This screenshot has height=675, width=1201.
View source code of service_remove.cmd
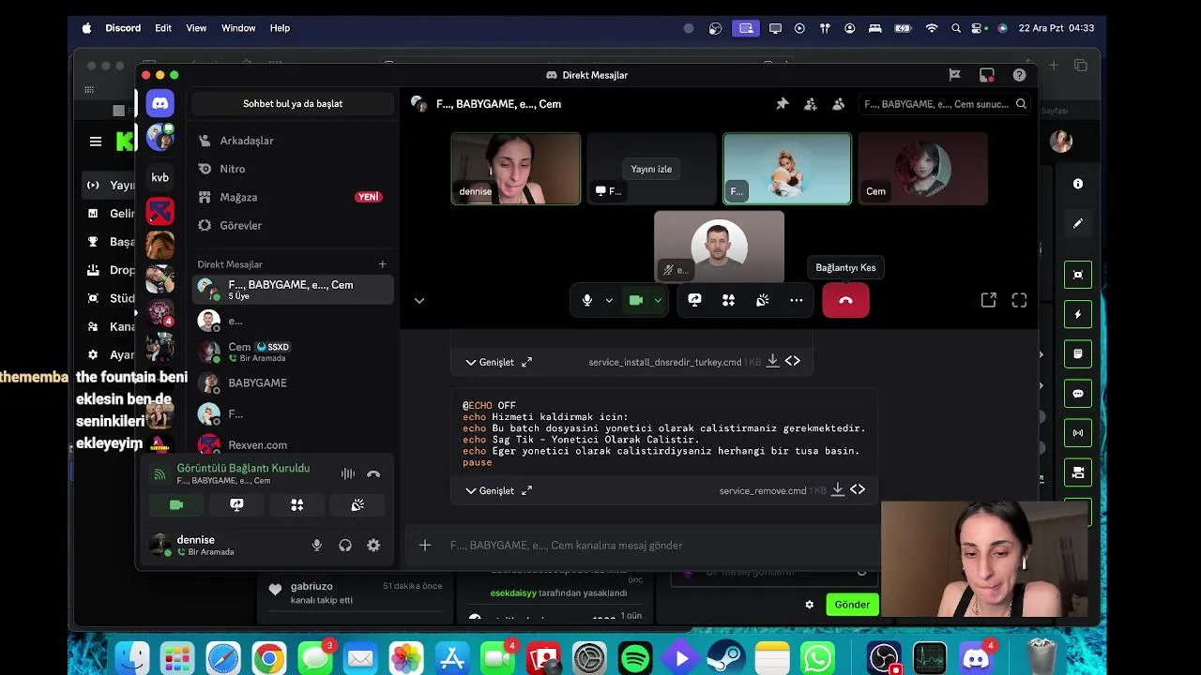click(x=858, y=489)
